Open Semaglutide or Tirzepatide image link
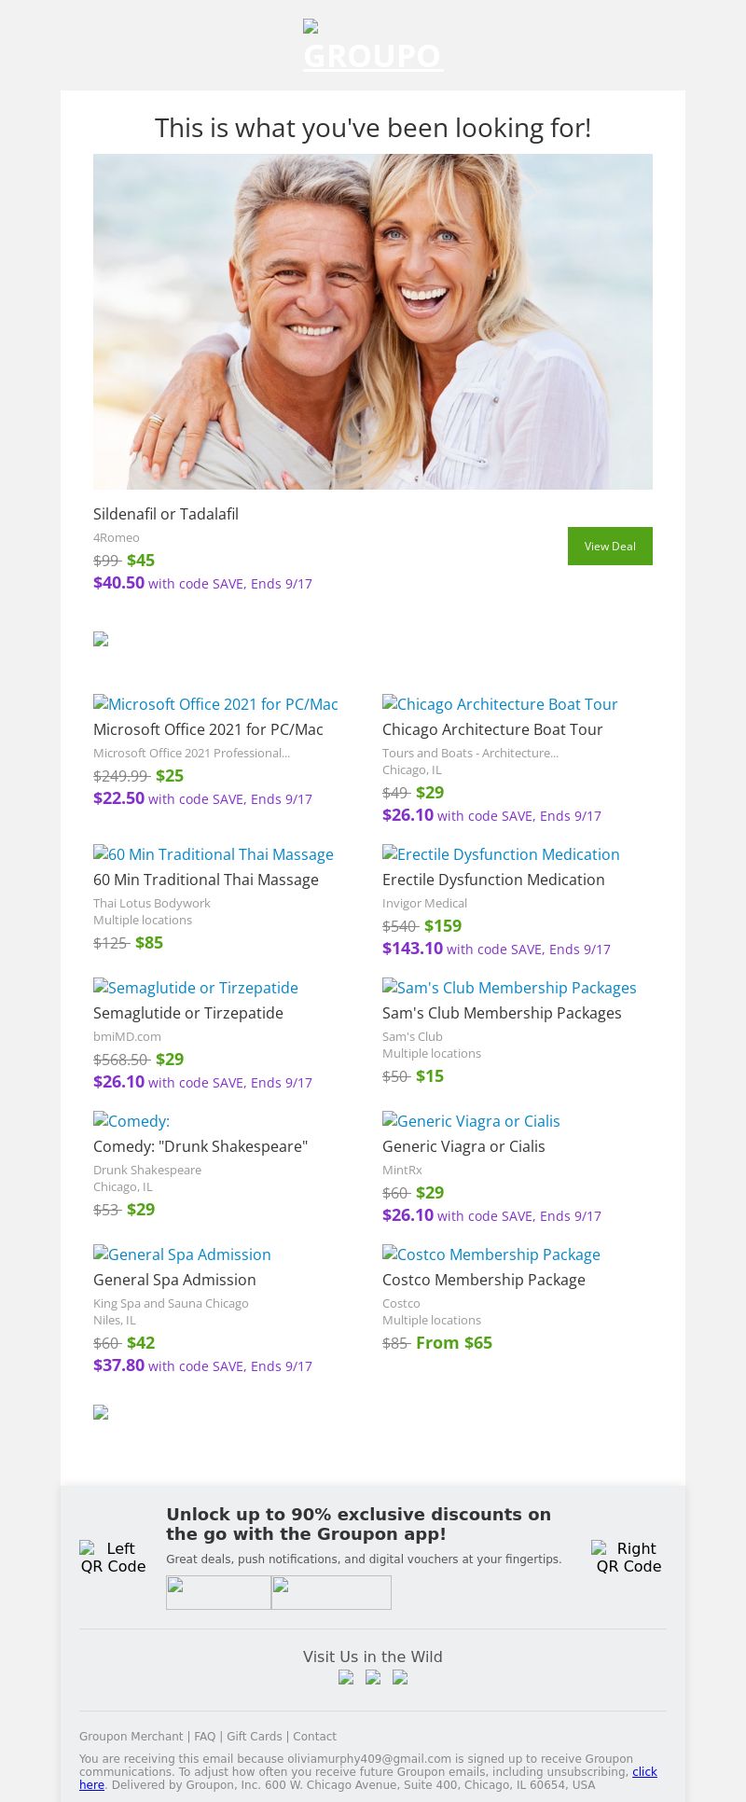Image resolution: width=746 pixels, height=1802 pixels. point(196,988)
